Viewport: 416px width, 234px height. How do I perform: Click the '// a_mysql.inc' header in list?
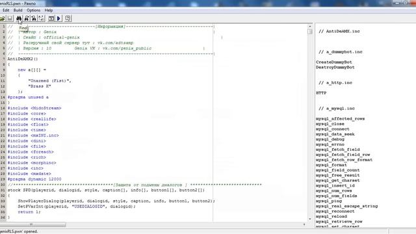(x=337, y=109)
